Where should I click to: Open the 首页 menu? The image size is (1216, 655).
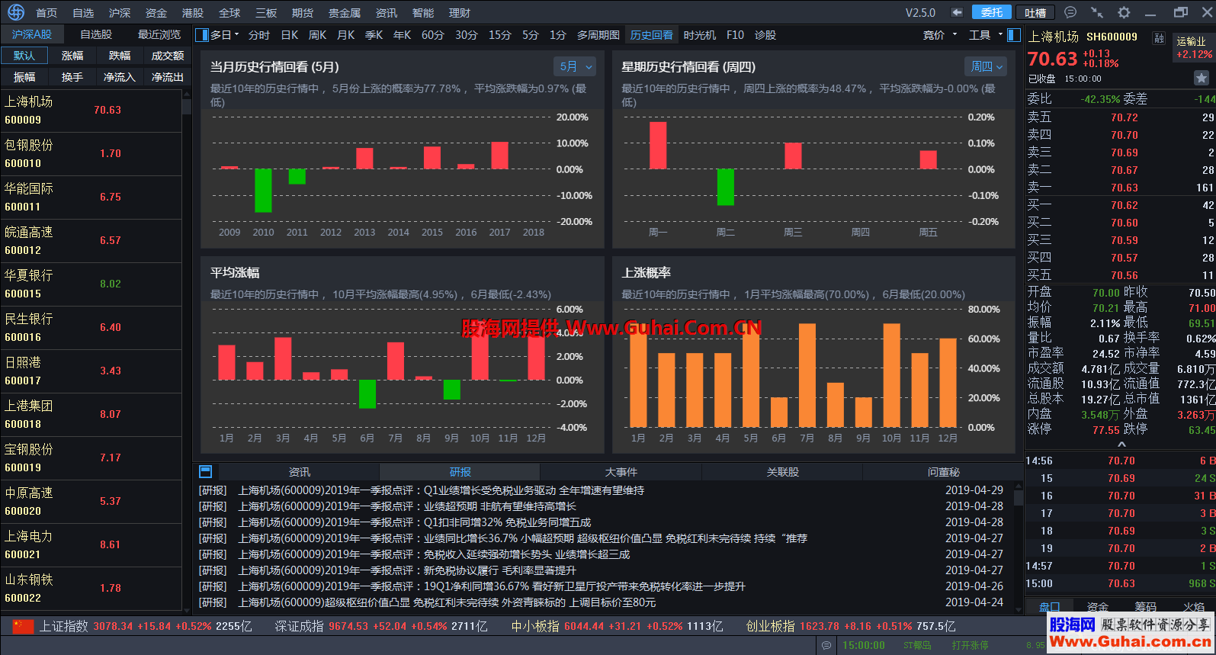pyautogui.click(x=47, y=13)
